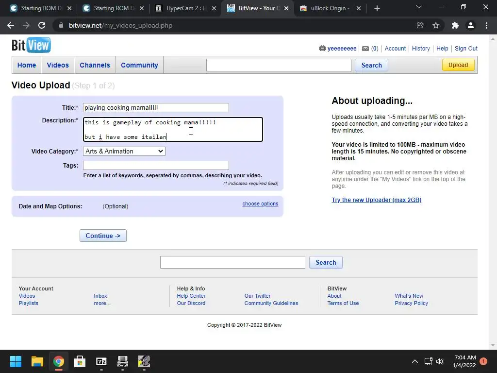Click the inbox envelope icon
This screenshot has width=497, height=373.
[365, 49]
